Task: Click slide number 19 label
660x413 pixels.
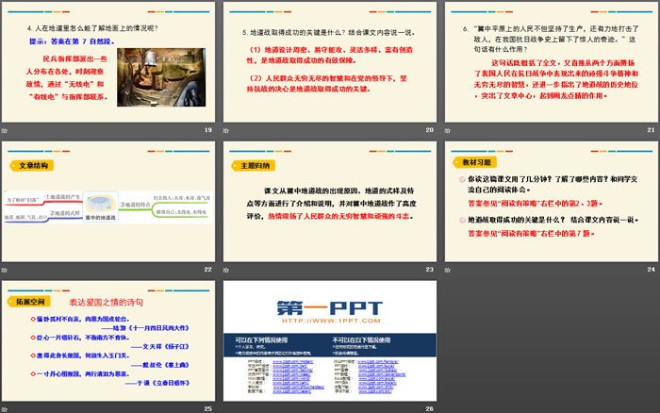Action: point(208,130)
